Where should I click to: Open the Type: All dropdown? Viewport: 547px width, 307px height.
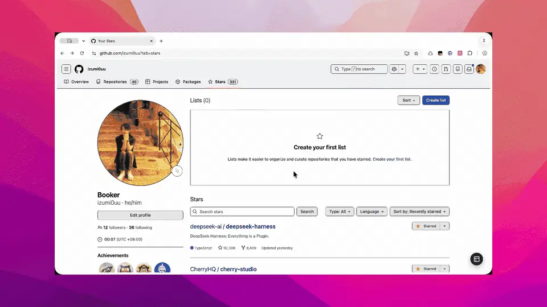[340, 211]
